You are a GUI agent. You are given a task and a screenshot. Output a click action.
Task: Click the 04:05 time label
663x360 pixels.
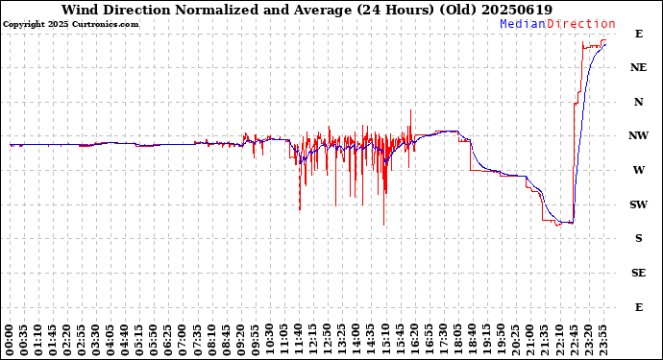tap(110, 340)
